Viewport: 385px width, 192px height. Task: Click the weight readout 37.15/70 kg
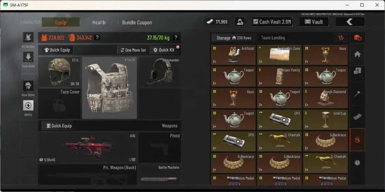(158, 38)
